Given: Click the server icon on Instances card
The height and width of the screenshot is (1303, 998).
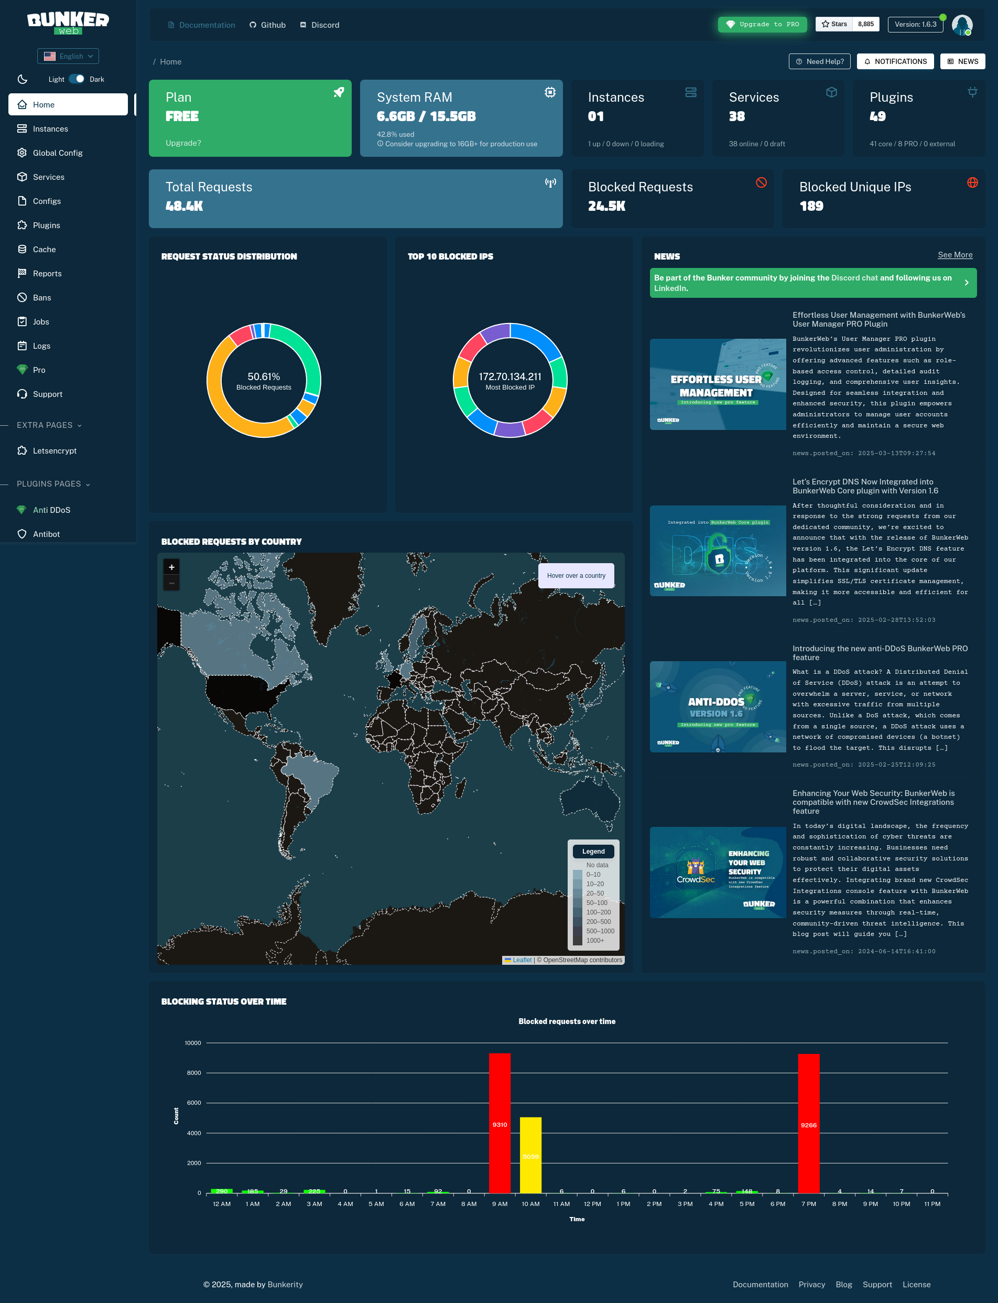Looking at the screenshot, I should click(690, 92).
